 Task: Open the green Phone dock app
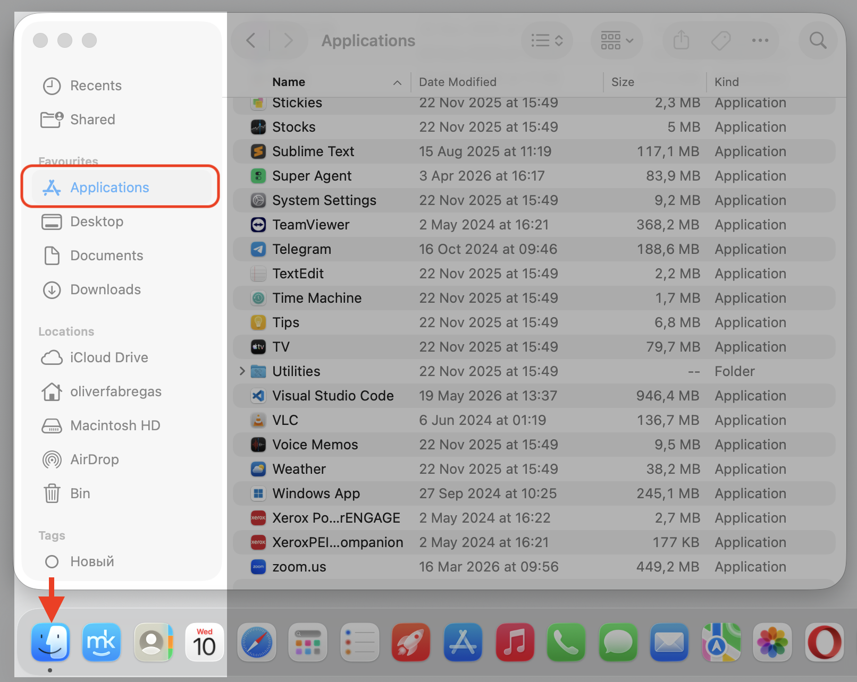(x=566, y=642)
